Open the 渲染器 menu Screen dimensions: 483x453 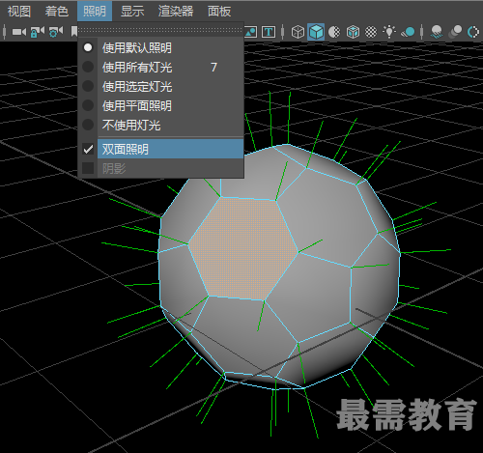coord(176,12)
